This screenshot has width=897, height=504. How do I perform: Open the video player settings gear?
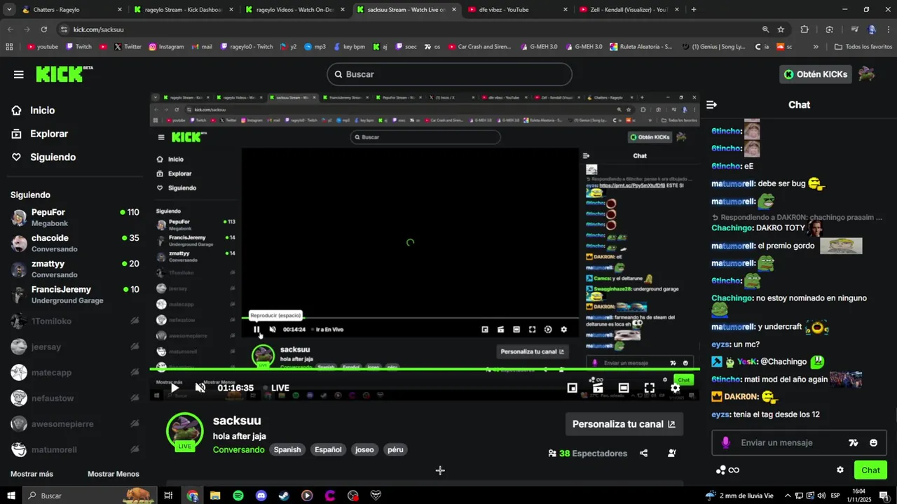pyautogui.click(x=675, y=388)
